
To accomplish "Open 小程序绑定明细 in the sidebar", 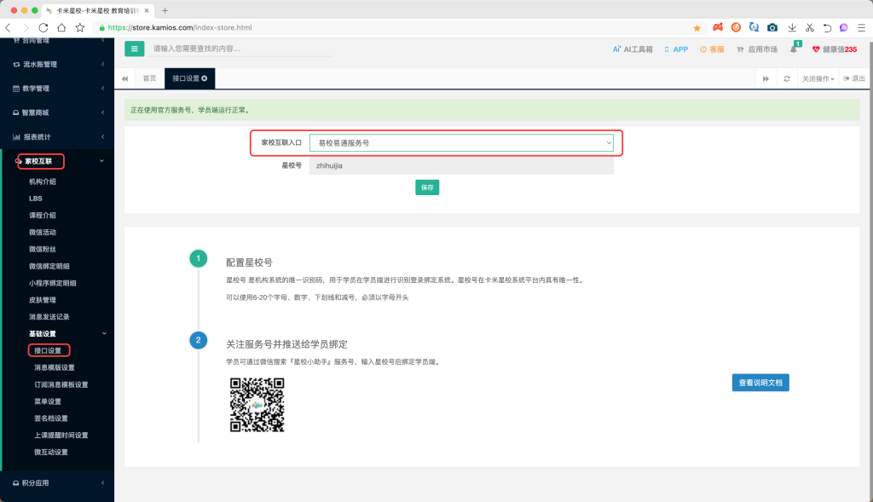I will click(52, 283).
